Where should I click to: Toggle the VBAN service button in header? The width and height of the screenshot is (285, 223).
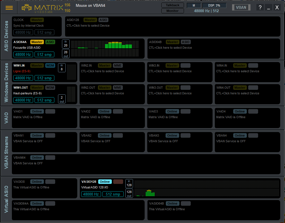pos(241,7)
